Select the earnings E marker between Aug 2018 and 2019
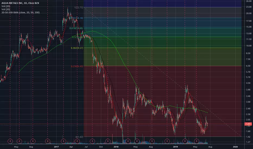The width and height of the screenshot is (253, 149). tap(167, 141)
